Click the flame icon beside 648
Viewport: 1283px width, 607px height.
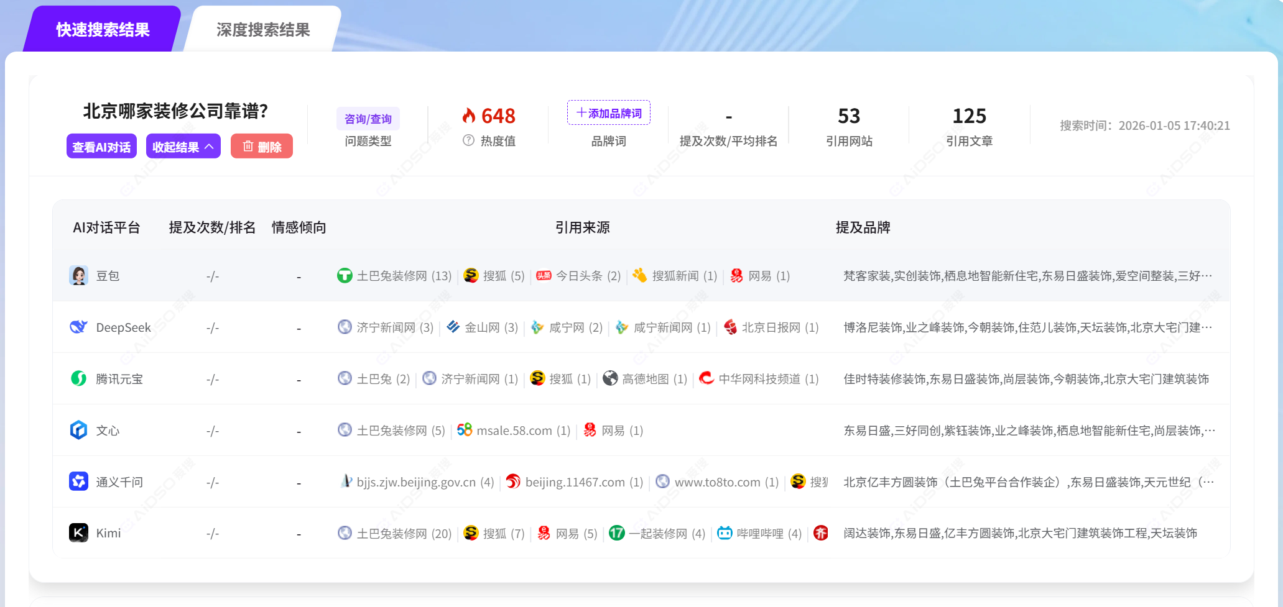click(469, 116)
